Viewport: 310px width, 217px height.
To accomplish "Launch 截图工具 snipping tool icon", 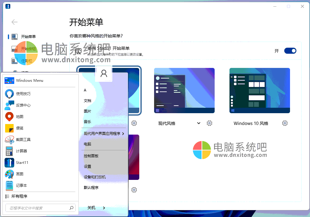I will coord(9,139).
